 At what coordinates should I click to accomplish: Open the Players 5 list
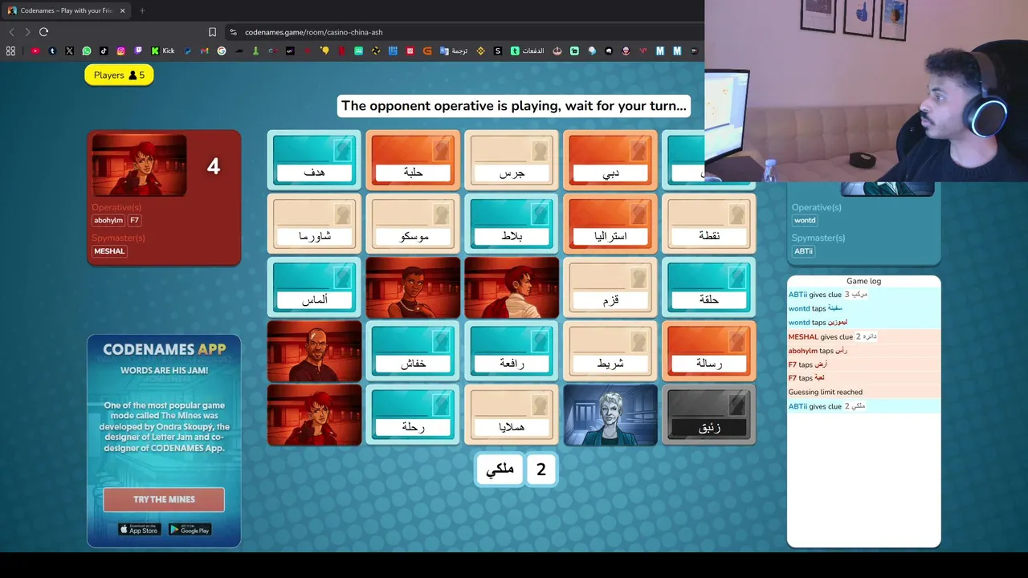tap(119, 75)
